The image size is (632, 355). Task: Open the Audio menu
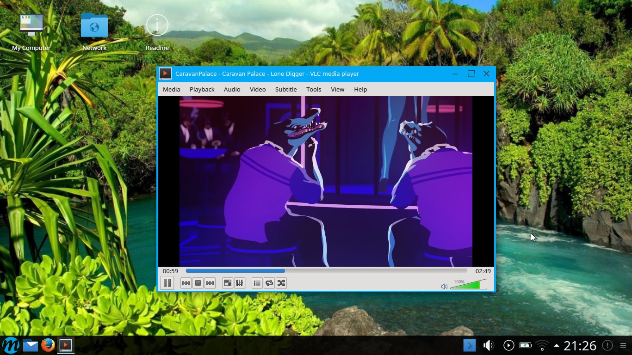coord(232,89)
